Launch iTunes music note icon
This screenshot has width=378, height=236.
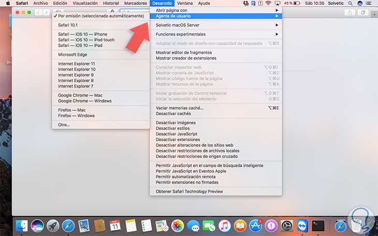tap(224, 226)
